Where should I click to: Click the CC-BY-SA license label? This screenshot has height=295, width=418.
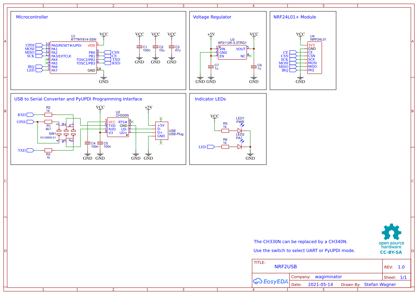pyautogui.click(x=391, y=251)
